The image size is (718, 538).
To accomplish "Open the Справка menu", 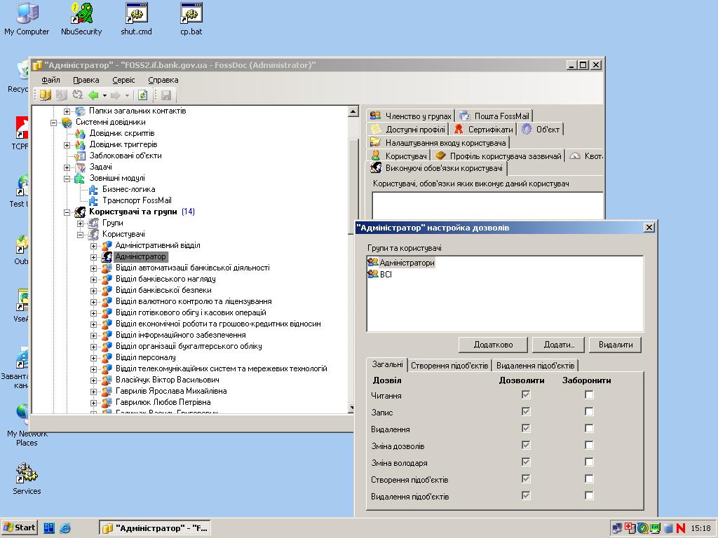I will coord(163,80).
